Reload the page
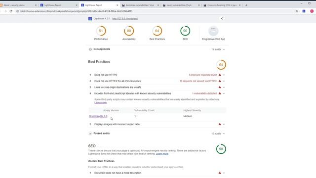The image size is (316, 178). coord(11,11)
